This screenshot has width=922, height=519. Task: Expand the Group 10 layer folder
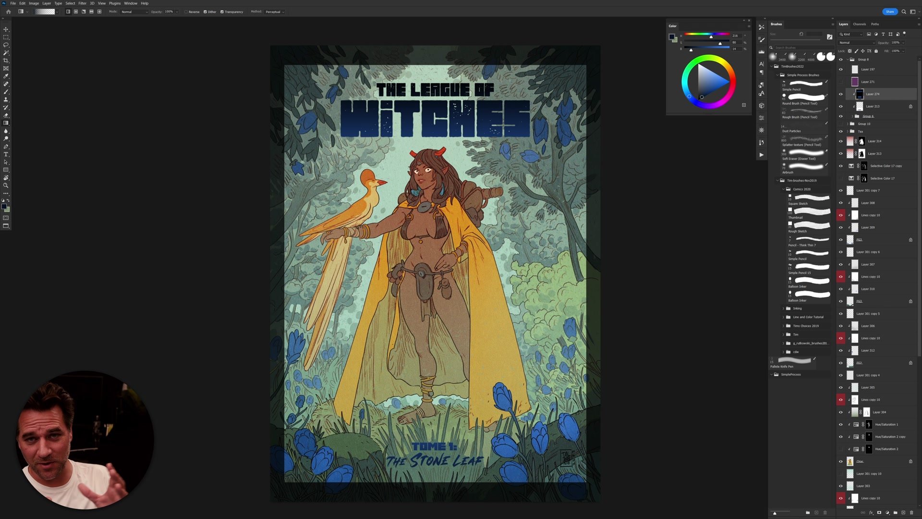pyautogui.click(x=848, y=124)
